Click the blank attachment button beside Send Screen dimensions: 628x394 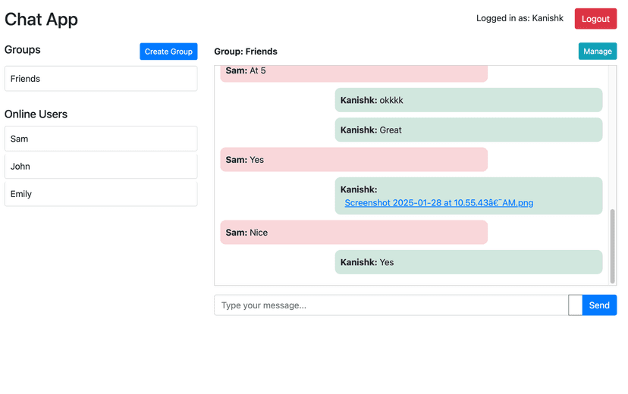click(x=575, y=305)
